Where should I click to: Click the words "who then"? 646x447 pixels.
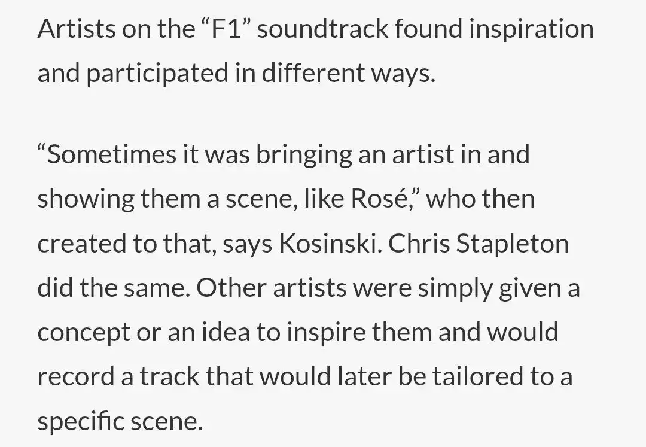pos(480,199)
